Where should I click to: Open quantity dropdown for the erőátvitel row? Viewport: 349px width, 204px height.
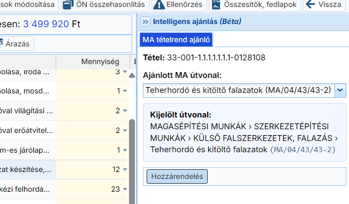125,130
